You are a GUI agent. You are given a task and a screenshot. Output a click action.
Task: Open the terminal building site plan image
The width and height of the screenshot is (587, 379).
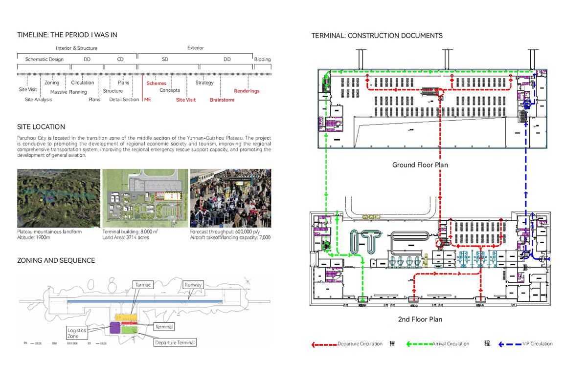tap(145, 198)
